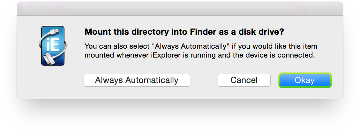Click the gap between Always Automatically and Cancel

coord(204,80)
